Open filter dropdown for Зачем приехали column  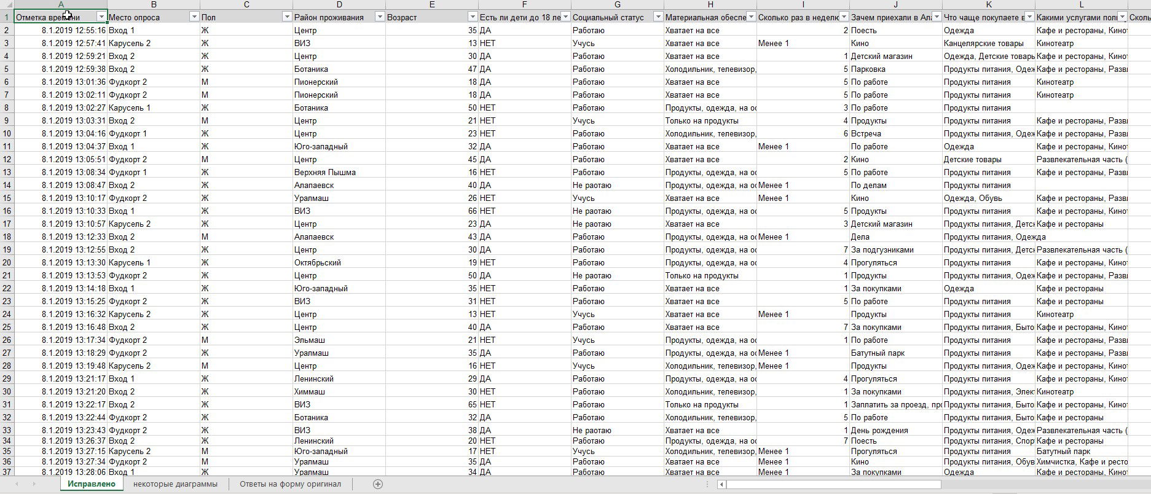coord(937,17)
